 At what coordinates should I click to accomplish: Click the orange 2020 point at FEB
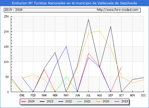33,75
